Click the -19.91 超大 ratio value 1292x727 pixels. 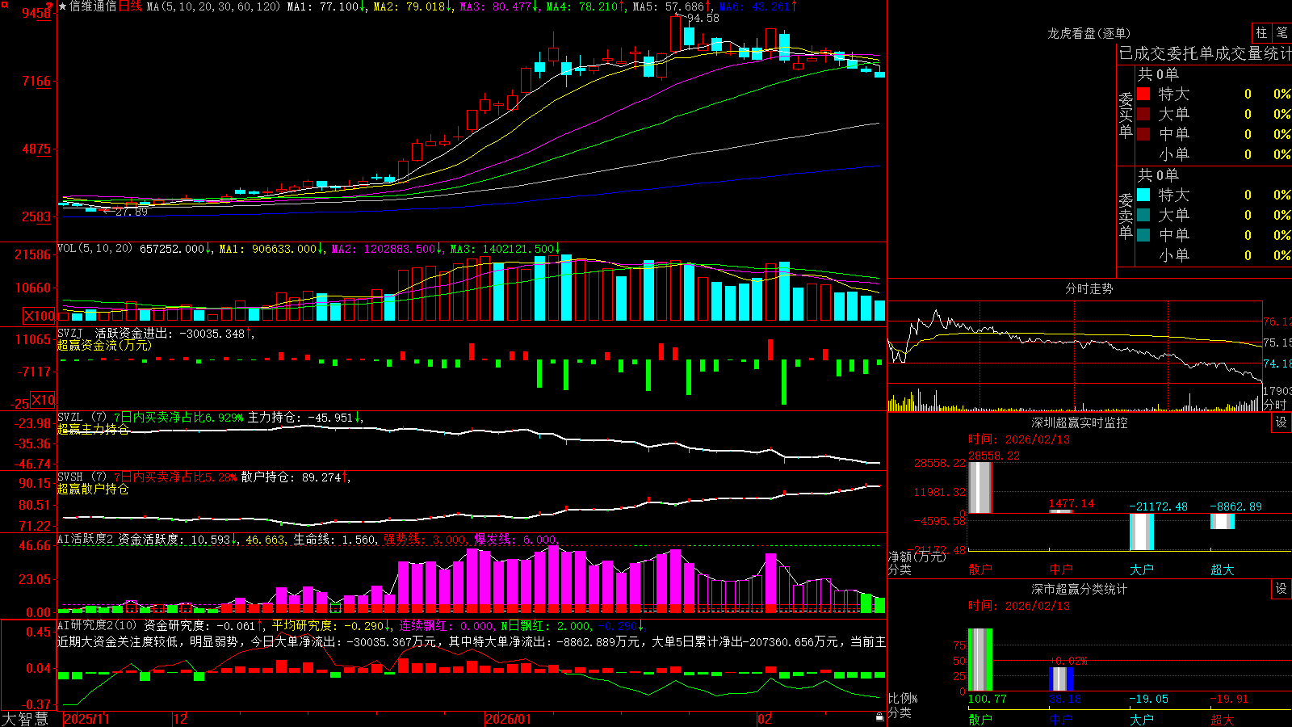click(1229, 699)
